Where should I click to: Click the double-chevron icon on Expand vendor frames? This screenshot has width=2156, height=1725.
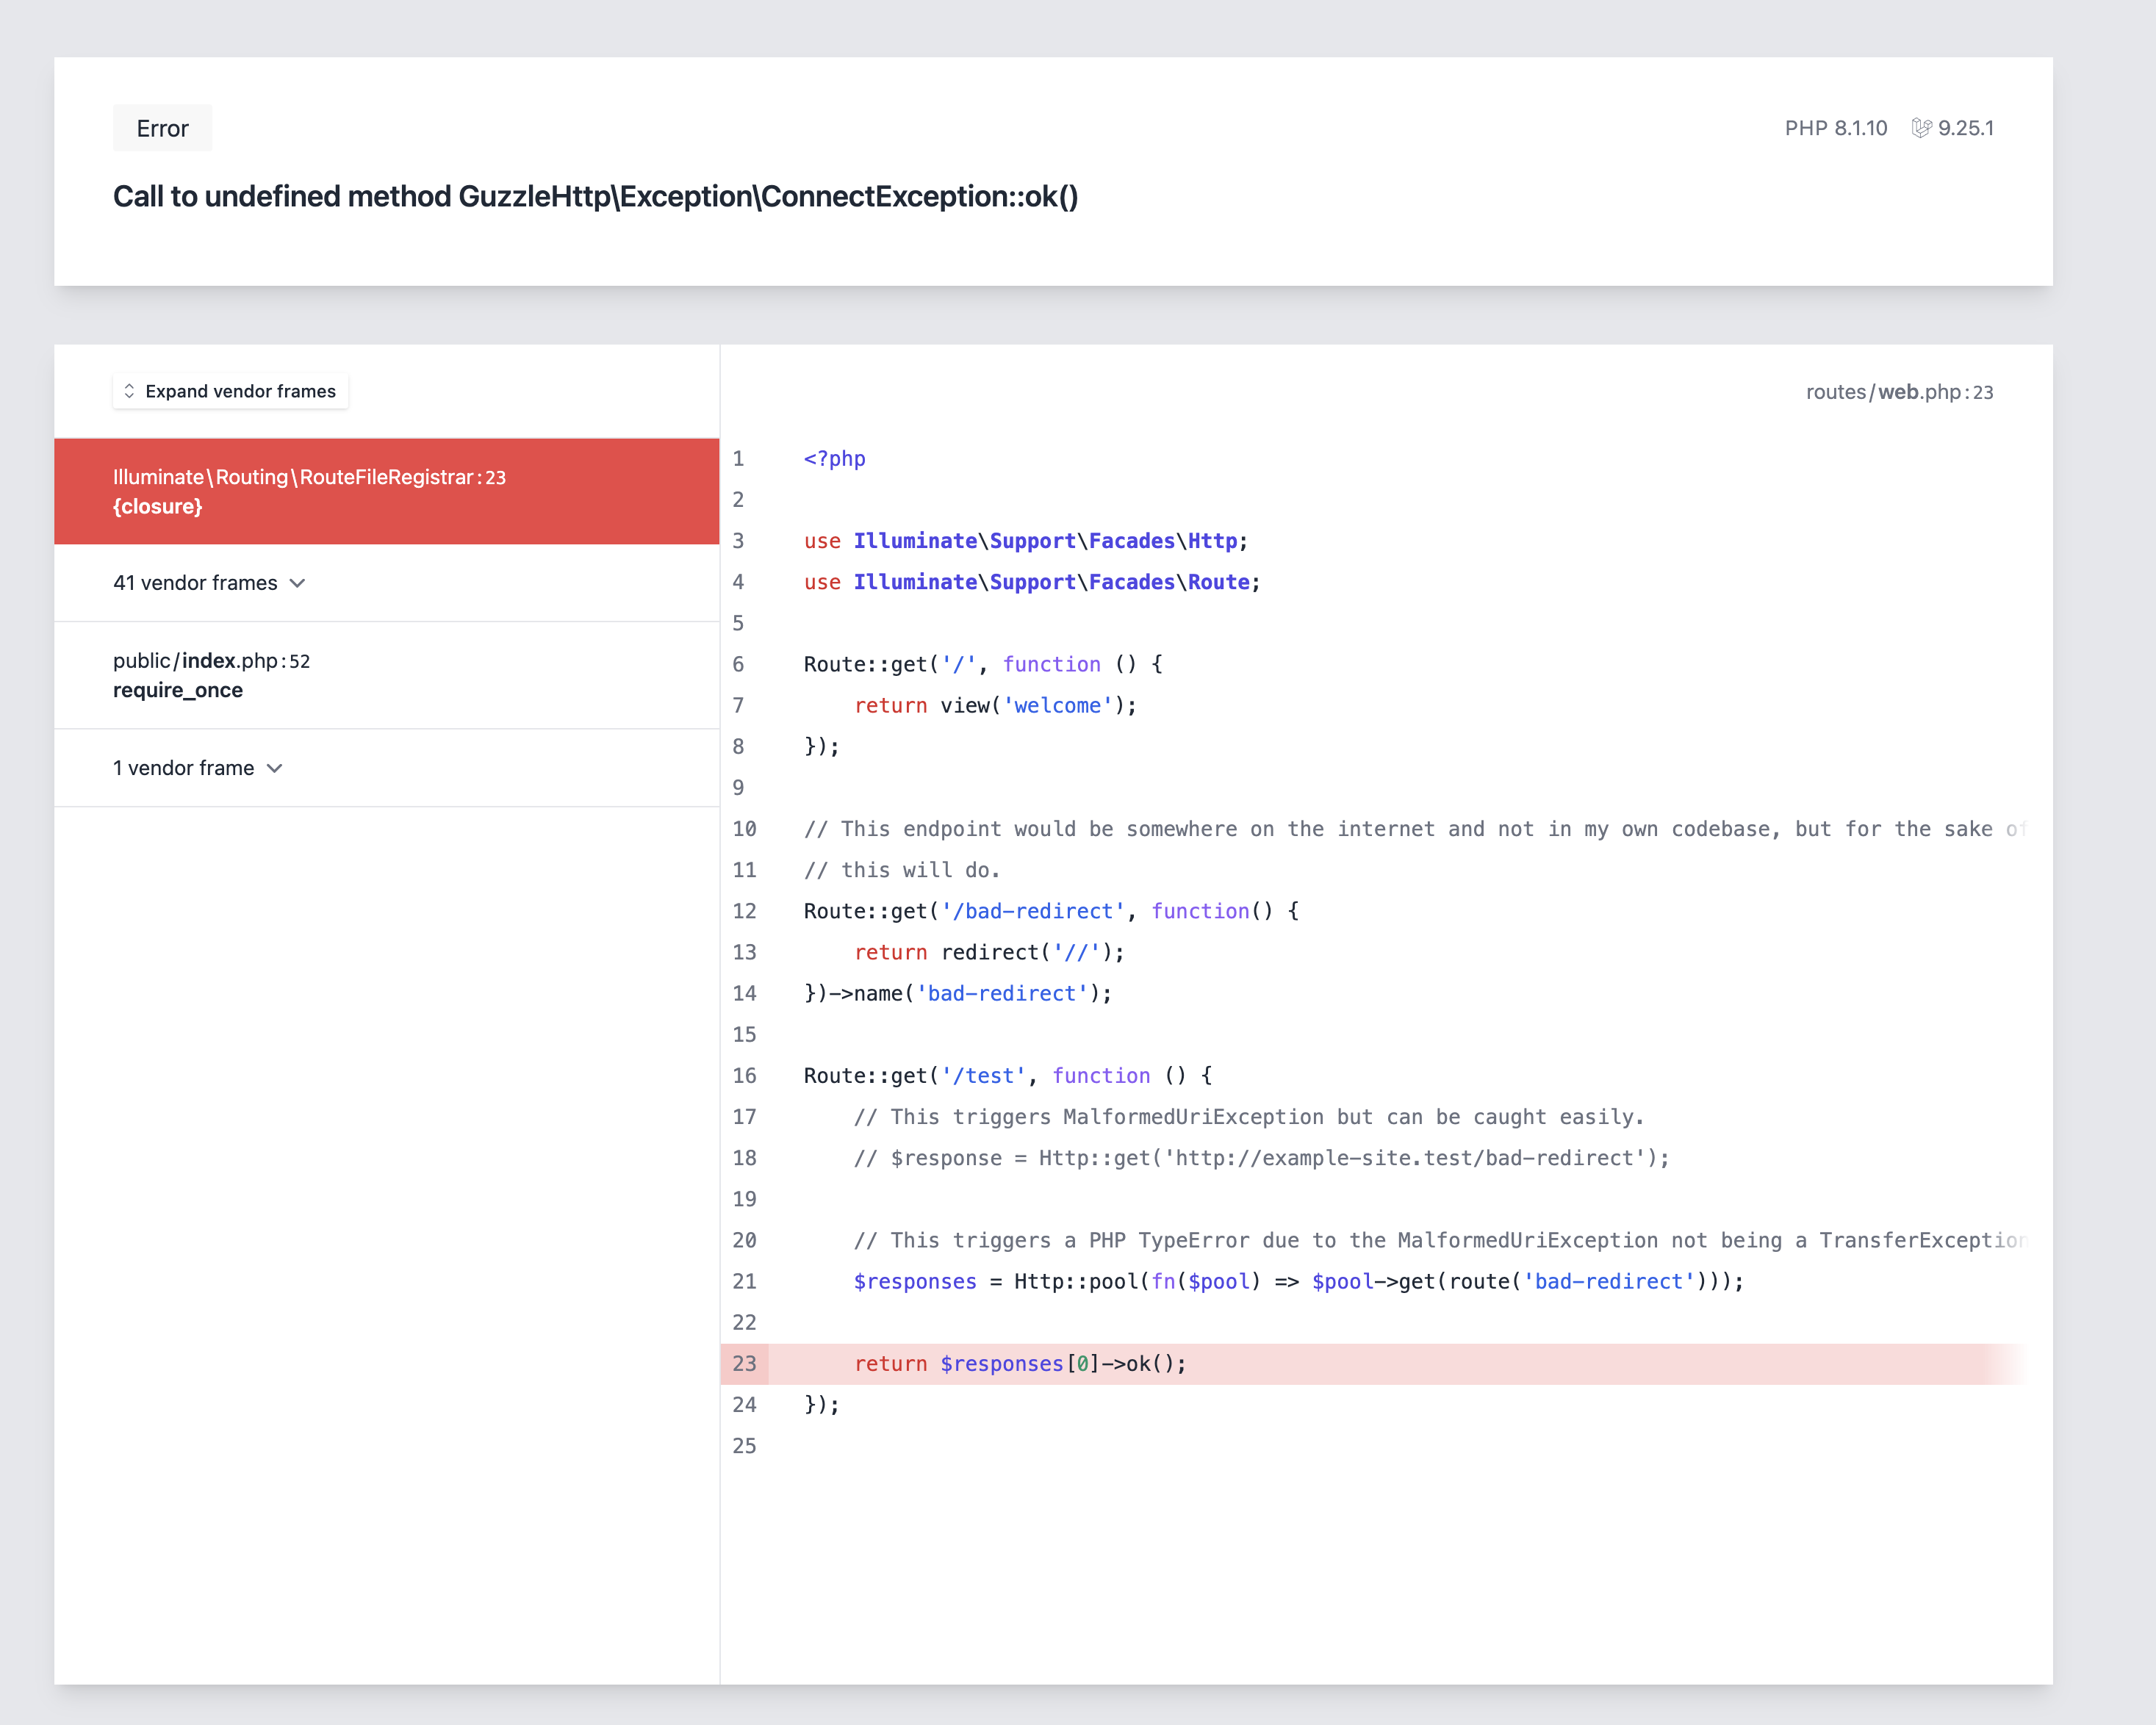click(130, 391)
